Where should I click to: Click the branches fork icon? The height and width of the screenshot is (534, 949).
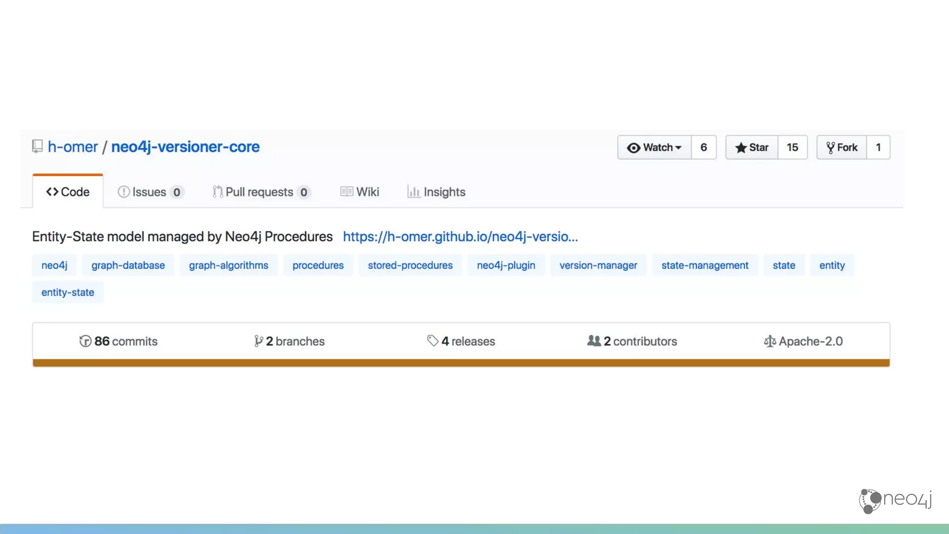[x=259, y=341]
